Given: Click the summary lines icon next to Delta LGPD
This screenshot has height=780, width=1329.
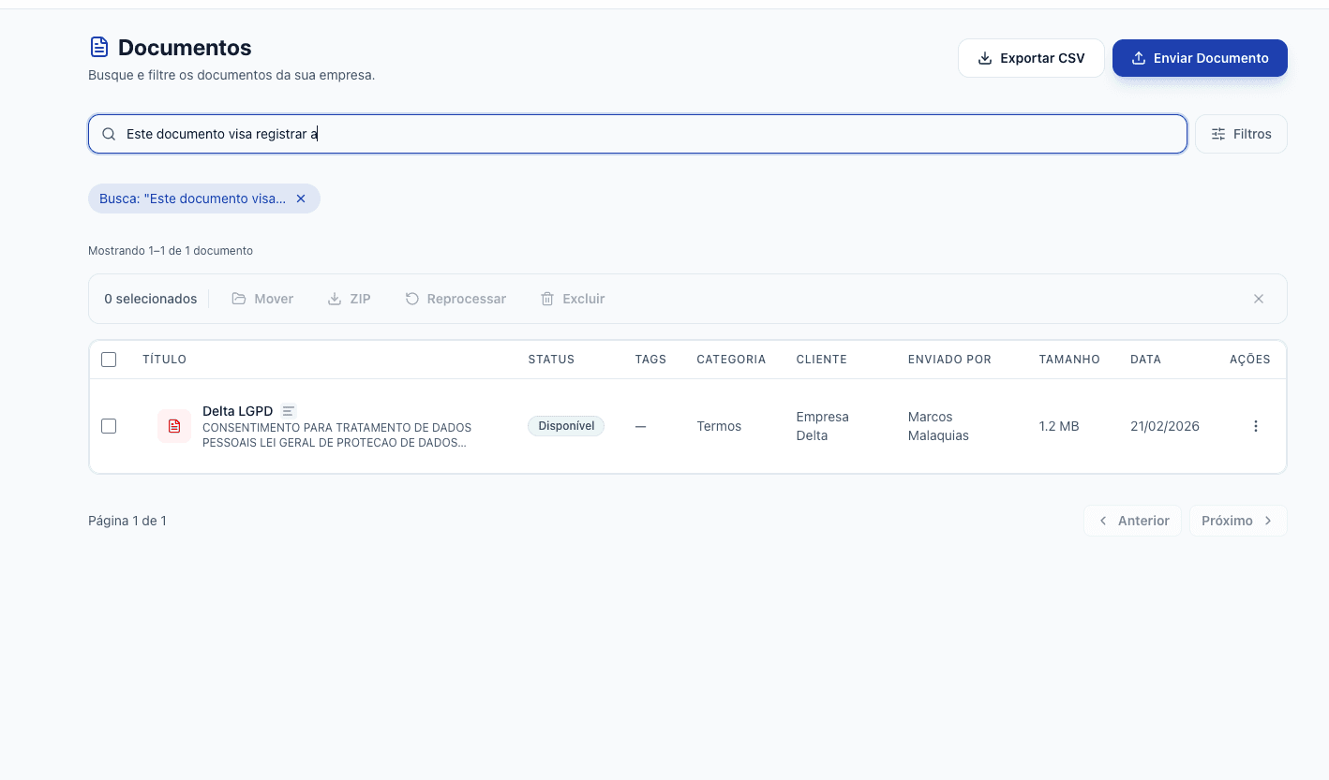Looking at the screenshot, I should [x=288, y=410].
